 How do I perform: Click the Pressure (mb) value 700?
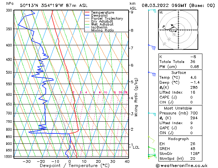tap(194, 113)
